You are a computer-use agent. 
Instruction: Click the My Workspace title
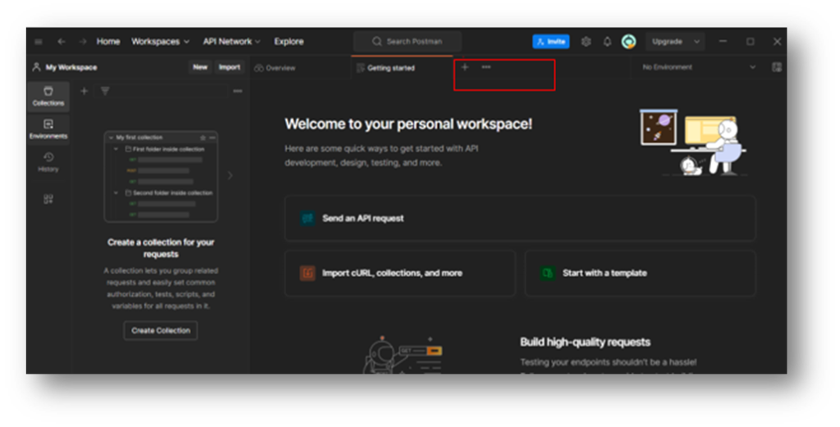coord(71,67)
